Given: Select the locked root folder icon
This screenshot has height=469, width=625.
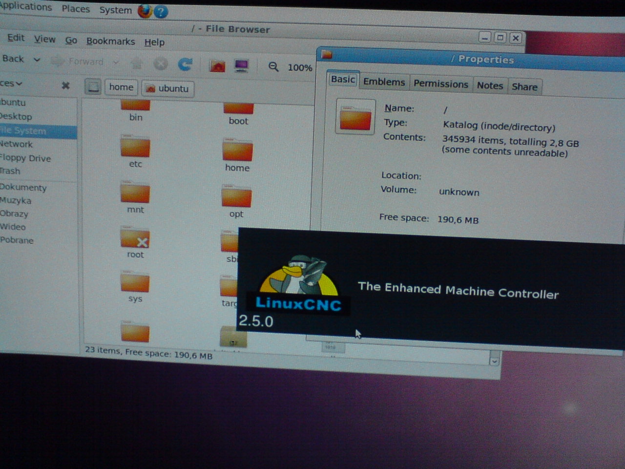Looking at the screenshot, I should pos(135,237).
